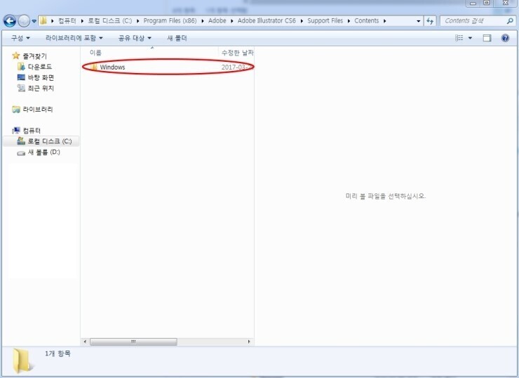Click the horizontal scrollbar right arrow

pos(249,341)
